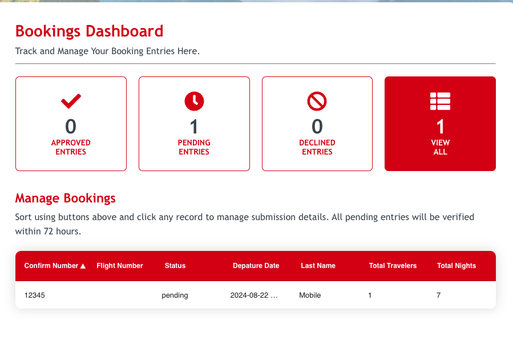Click the count 0 on Declined Entries card
Screen dimensions: 513x353
click(x=317, y=127)
